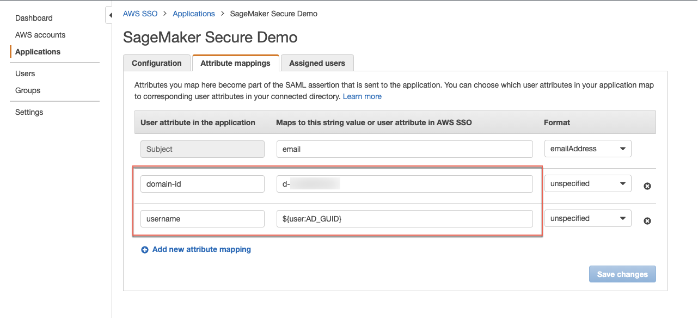Click the Maps to this string value header
Screen dimensions: 698x320
pyautogui.click(x=374, y=122)
